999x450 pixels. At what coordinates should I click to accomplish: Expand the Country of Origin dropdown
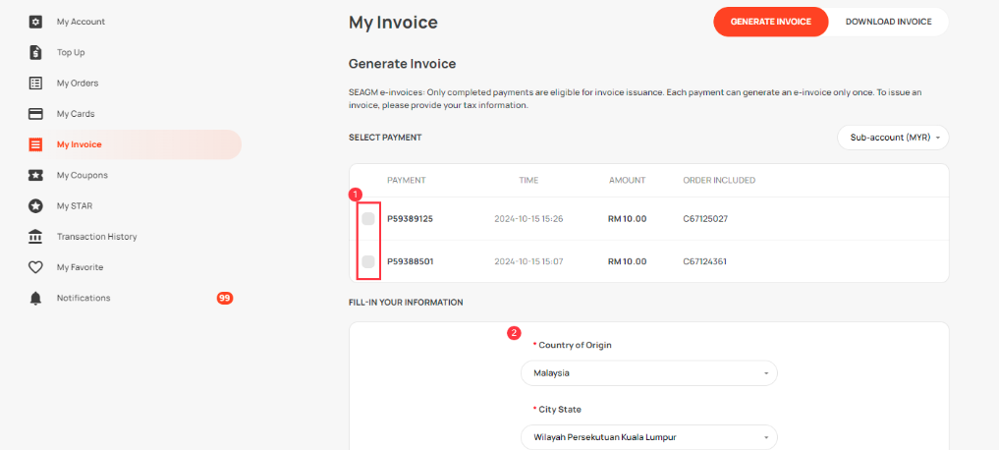coord(648,373)
